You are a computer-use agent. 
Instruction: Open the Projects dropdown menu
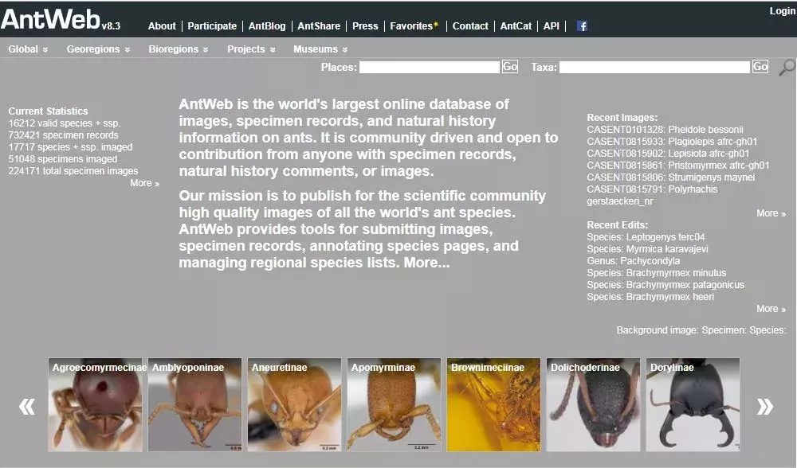pyautogui.click(x=251, y=49)
